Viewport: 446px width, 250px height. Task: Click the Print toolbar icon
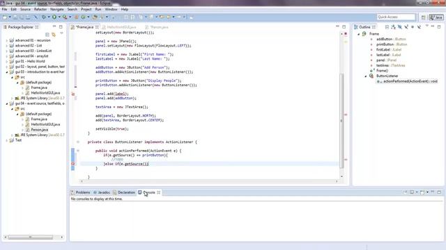pos(28,17)
